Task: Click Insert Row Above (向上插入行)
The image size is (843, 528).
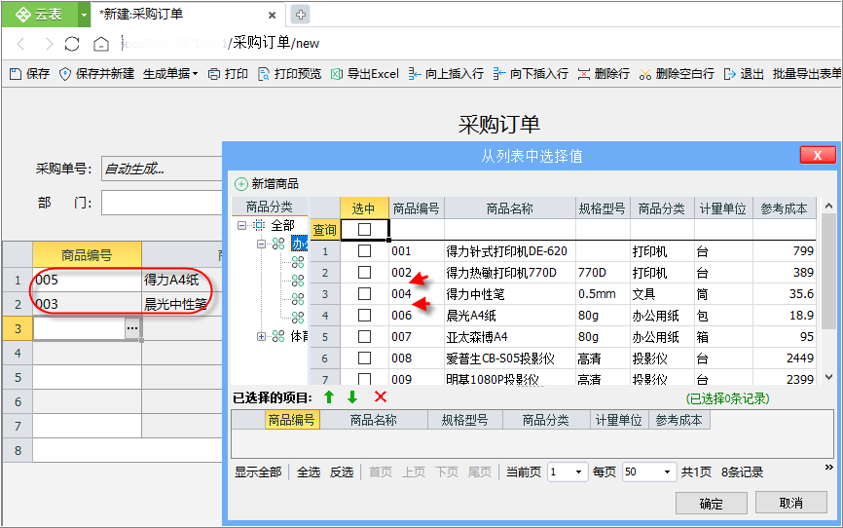Action: pyautogui.click(x=446, y=74)
